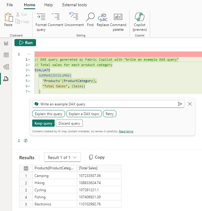The width and height of the screenshot is (202, 211).
Task: Click the Format query icon
Action: click(41, 17)
